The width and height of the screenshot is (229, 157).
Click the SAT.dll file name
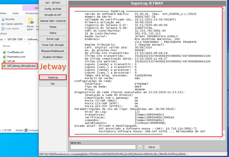pos(11,61)
